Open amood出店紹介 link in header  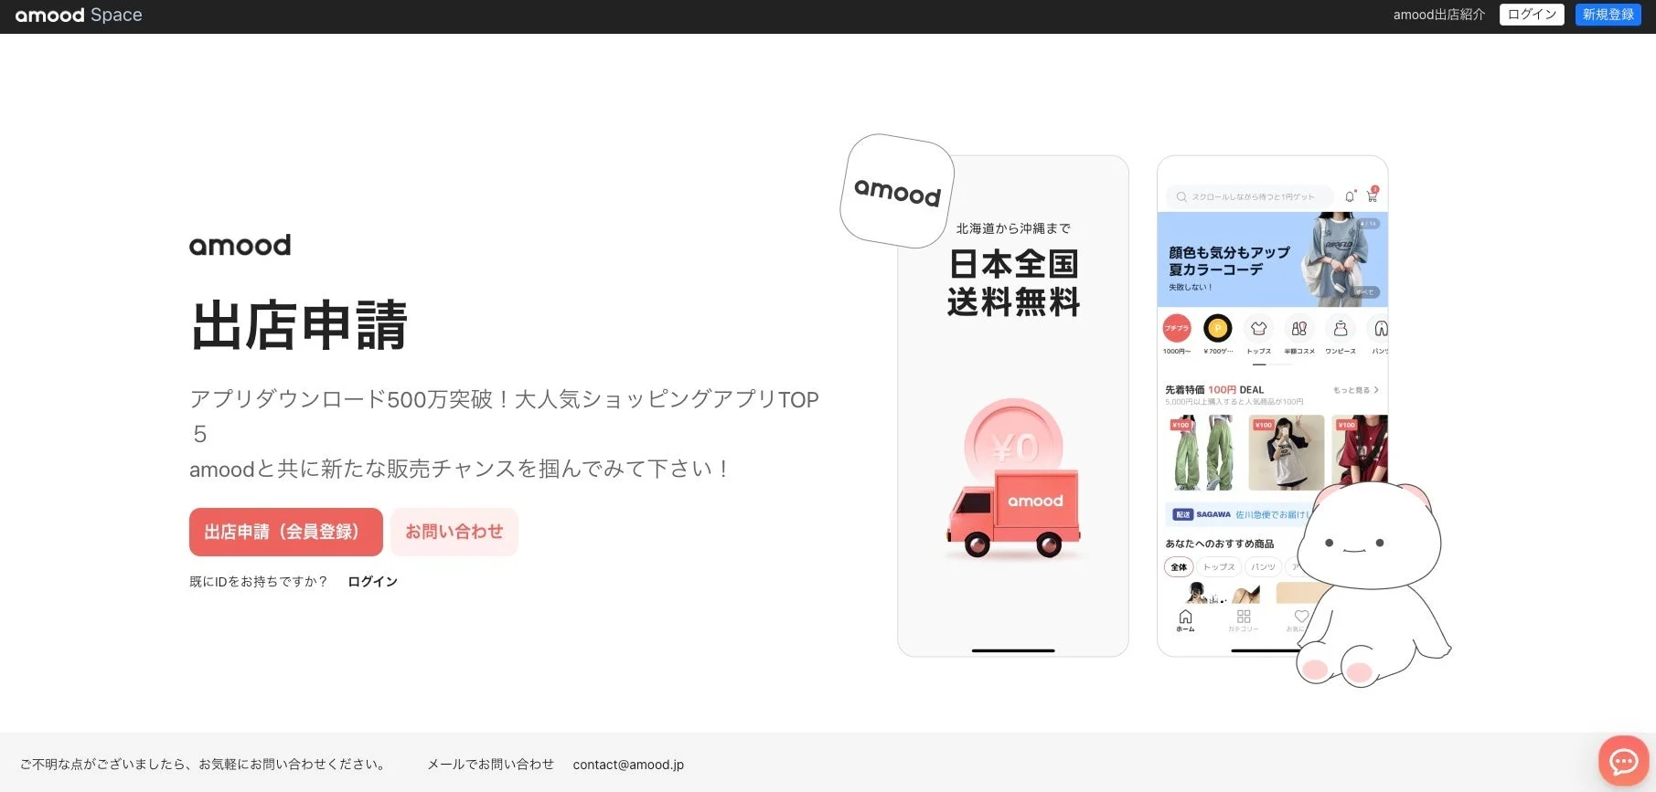click(x=1438, y=15)
